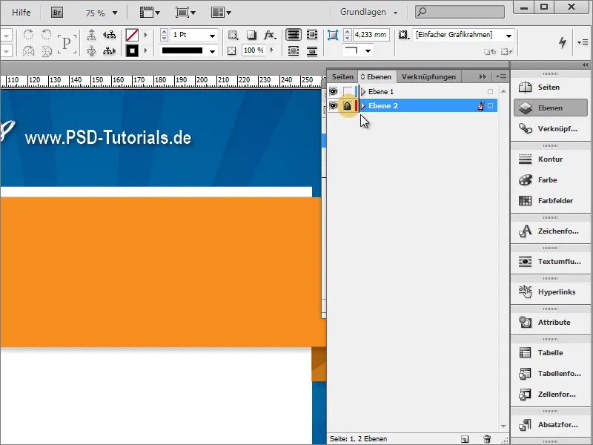Open the stroke style line dropdown
The image size is (593, 445).
pyautogui.click(x=213, y=51)
